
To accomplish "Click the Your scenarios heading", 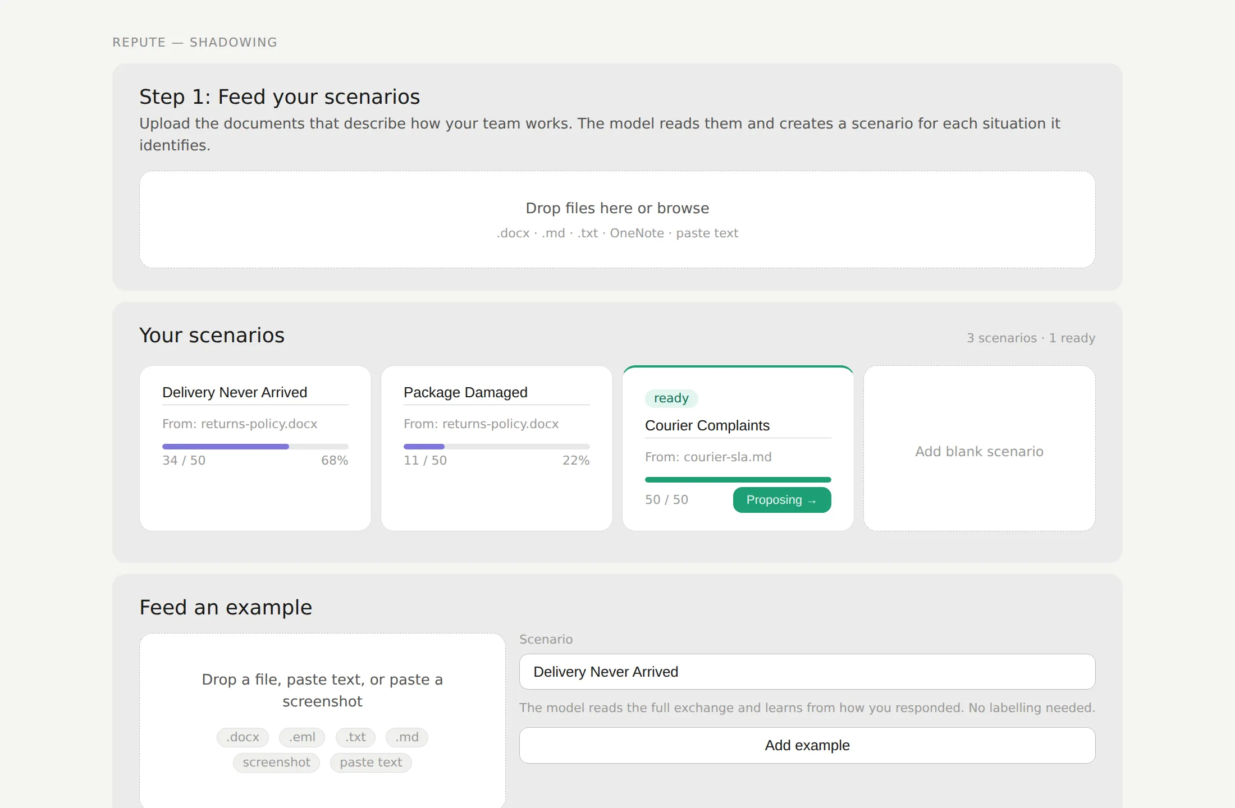I will point(212,335).
